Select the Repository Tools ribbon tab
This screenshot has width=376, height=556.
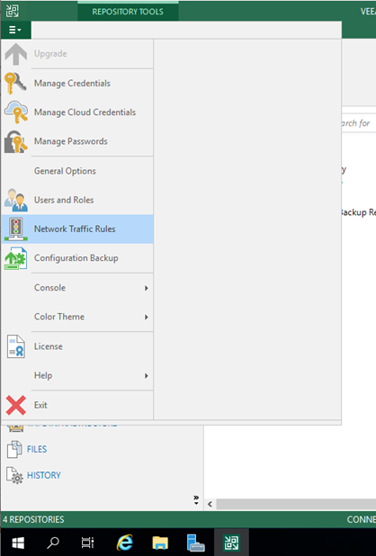[x=128, y=12]
